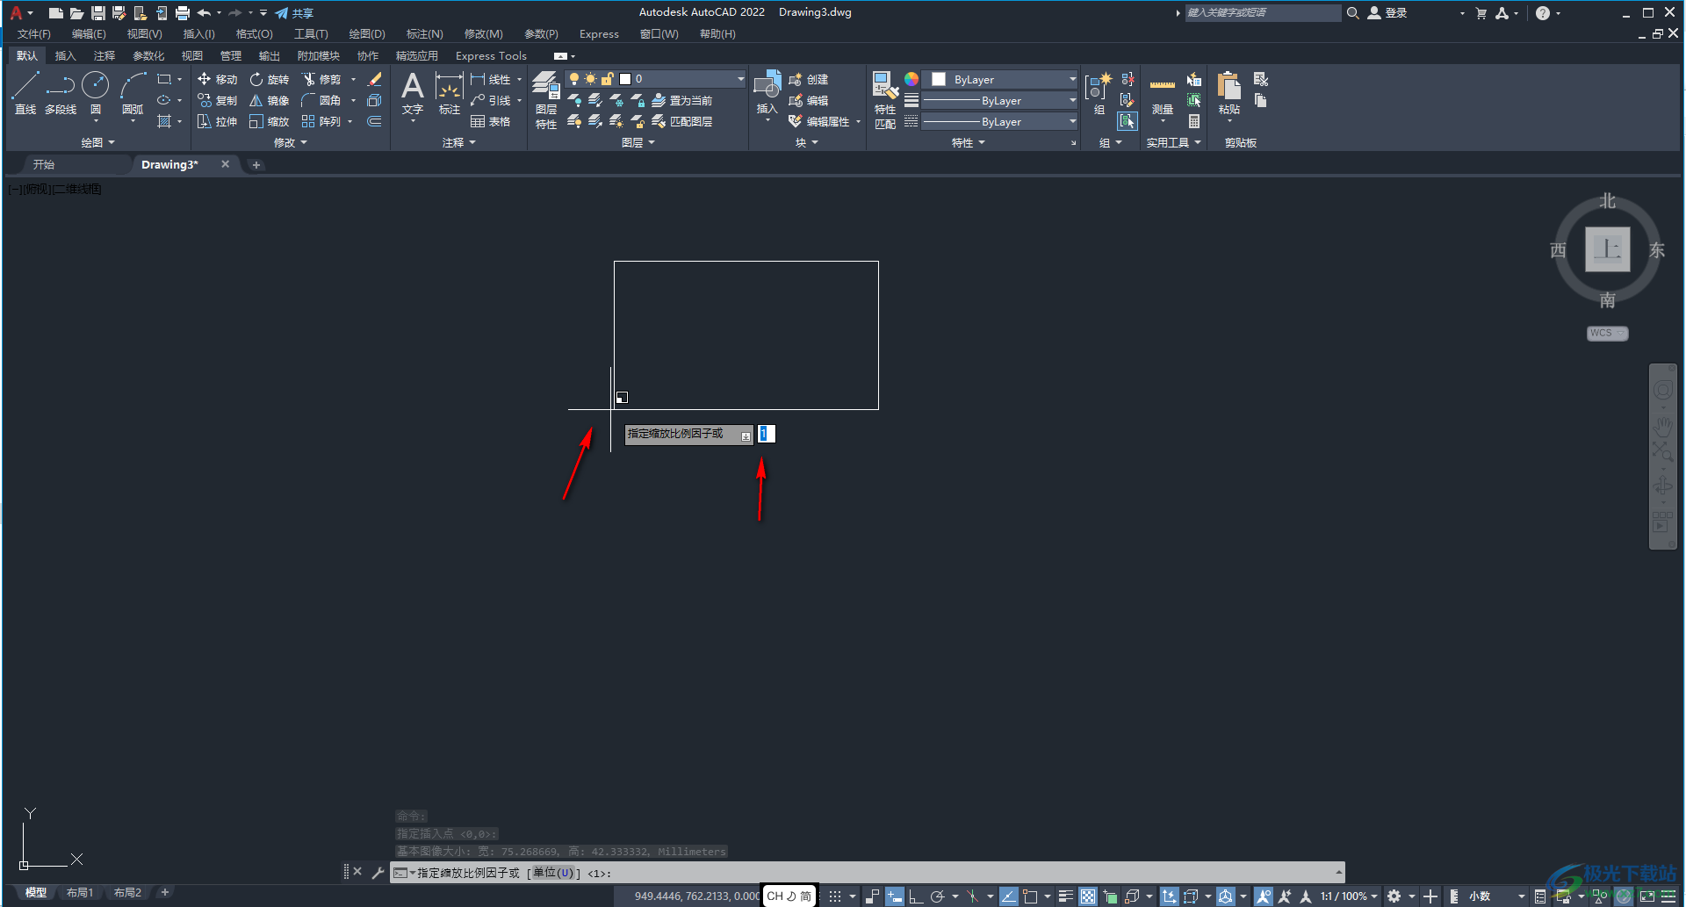Image resolution: width=1686 pixels, height=907 pixels.
Task: Toggle ortho mode in status bar
Action: 915,896
